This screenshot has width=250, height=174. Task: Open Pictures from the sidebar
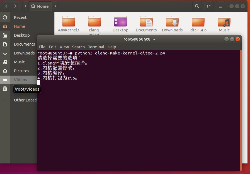[x=21, y=71]
